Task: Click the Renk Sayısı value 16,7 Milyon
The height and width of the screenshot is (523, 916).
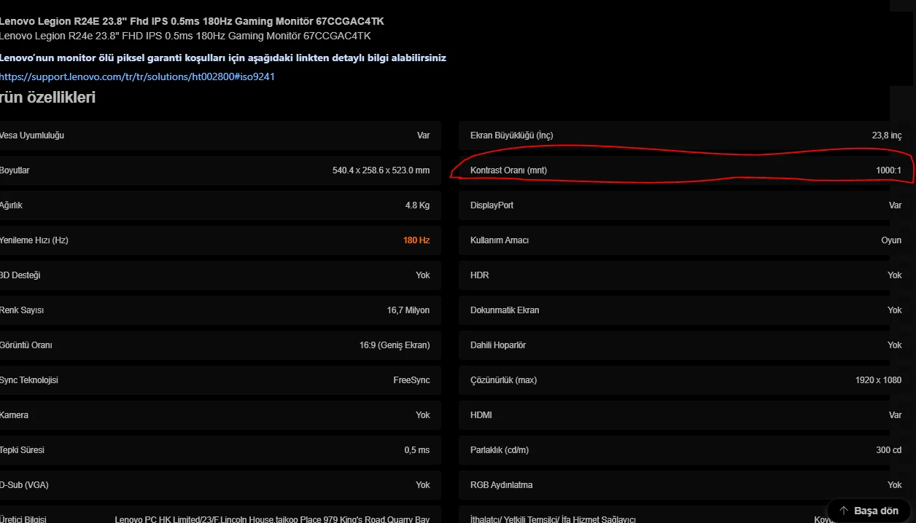Action: (408, 310)
